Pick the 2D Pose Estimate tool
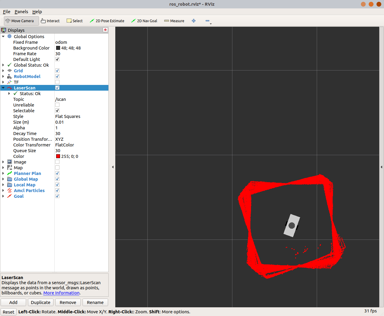This screenshot has height=316, width=384. pos(107,21)
